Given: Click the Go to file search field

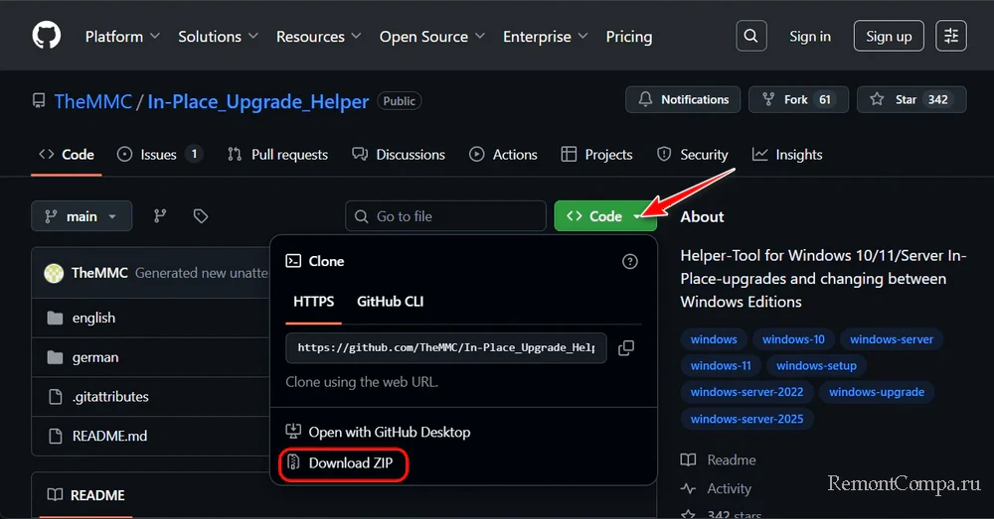Looking at the screenshot, I should click(446, 216).
